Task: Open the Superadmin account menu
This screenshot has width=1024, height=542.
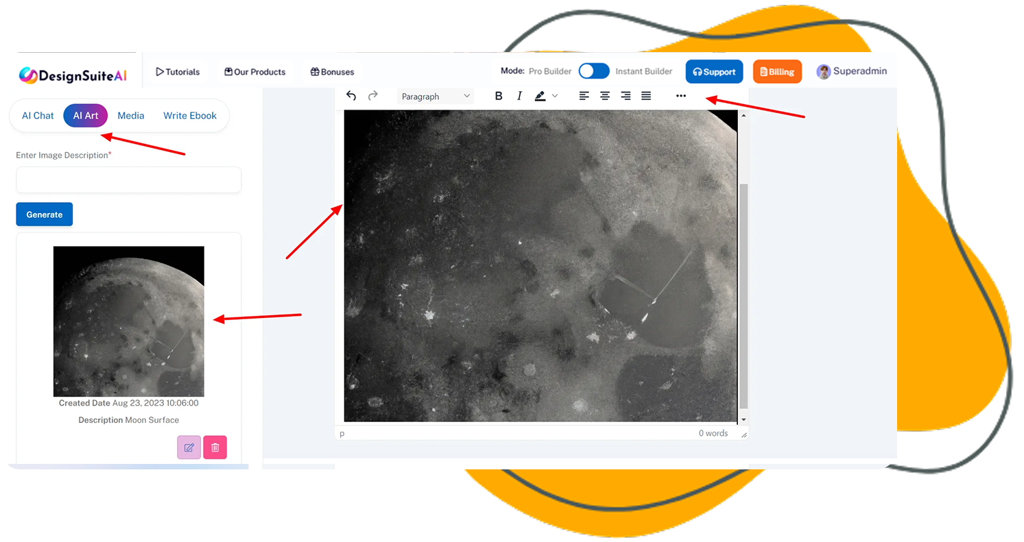Action: click(x=851, y=71)
